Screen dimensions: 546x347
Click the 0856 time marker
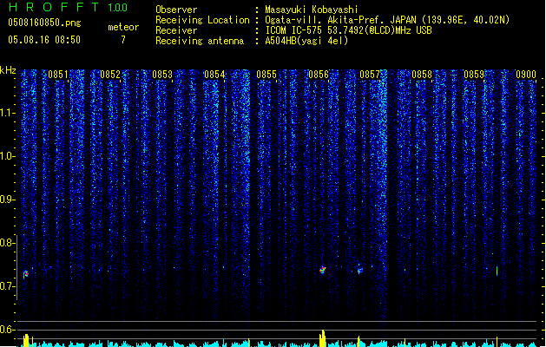319,75
